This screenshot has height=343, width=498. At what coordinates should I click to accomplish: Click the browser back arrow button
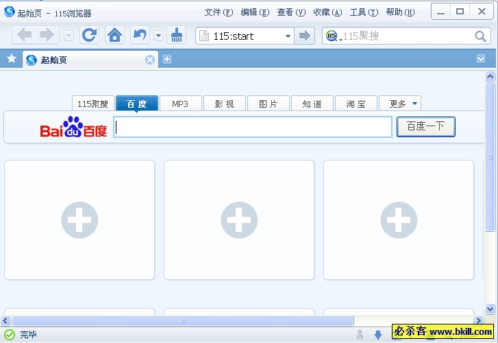pyautogui.click(x=24, y=36)
